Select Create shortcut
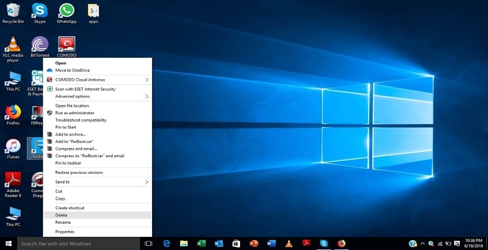488x250 pixels. point(98,208)
